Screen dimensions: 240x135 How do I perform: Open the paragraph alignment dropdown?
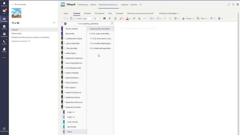coord(177,18)
